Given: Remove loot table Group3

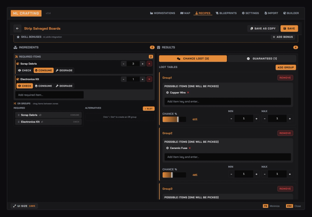Looking at the screenshot, I should [x=285, y=189].
